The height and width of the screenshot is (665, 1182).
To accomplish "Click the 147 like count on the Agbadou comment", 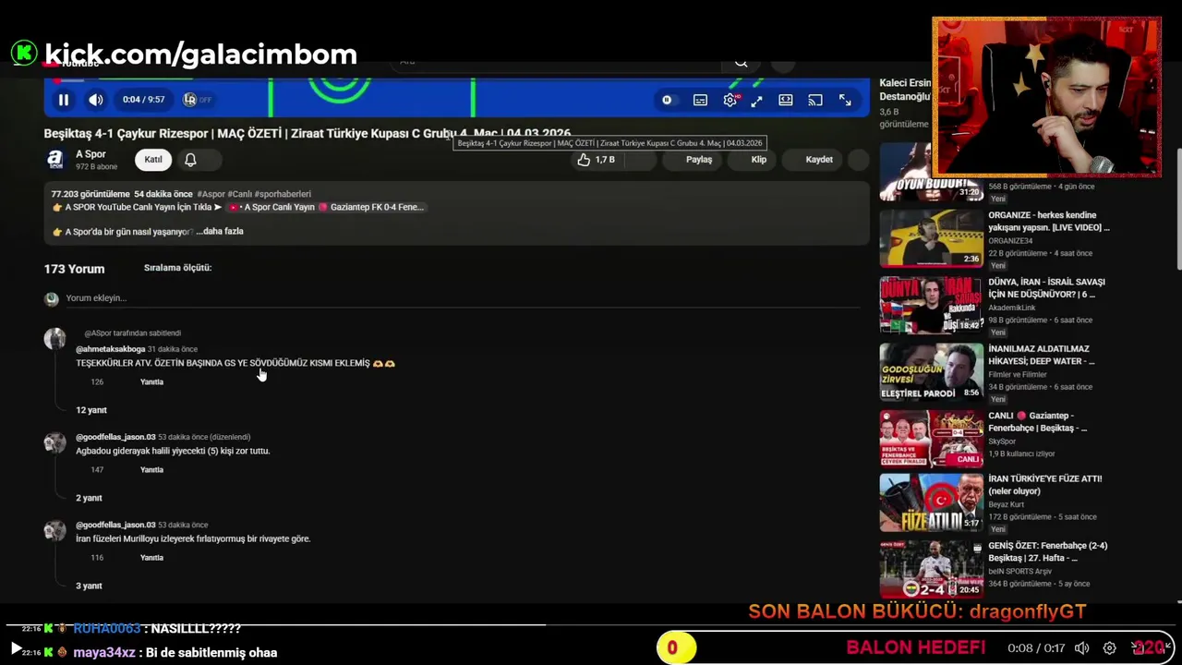I will [97, 470].
